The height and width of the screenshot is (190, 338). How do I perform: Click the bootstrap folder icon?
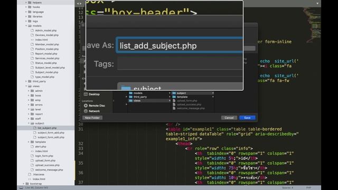(27, 184)
